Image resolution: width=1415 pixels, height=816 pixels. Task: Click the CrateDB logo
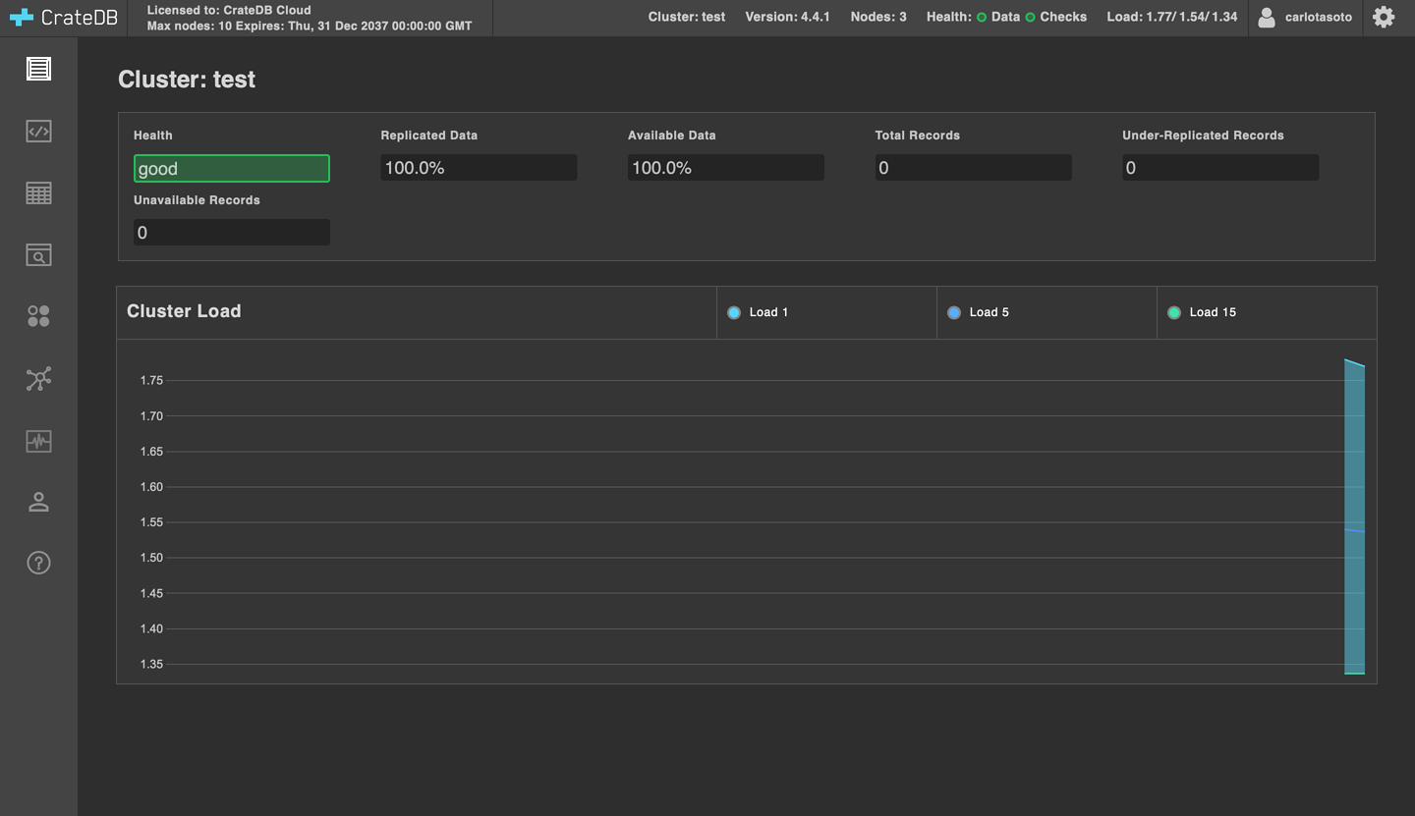pyautogui.click(x=64, y=18)
